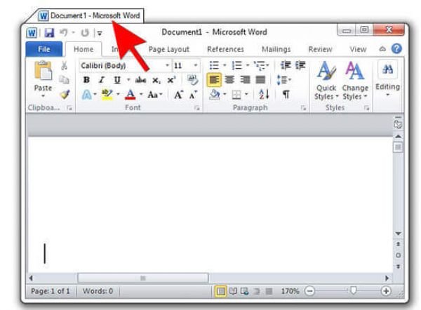Click the Redo/Repeat icon
The image size is (421, 310).
pyautogui.click(x=85, y=33)
